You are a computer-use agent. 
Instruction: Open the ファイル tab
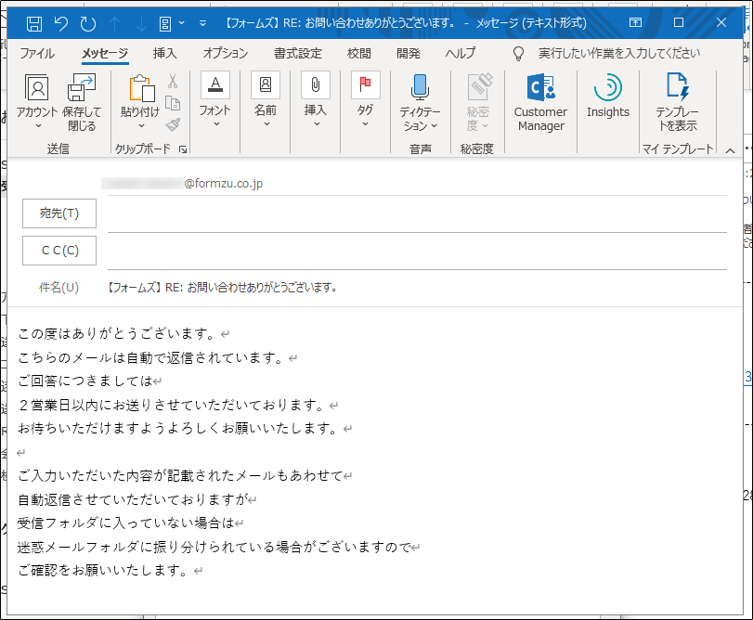pos(37,53)
